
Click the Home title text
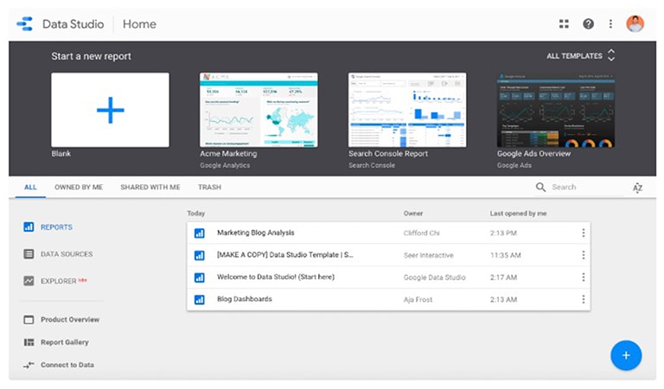click(x=139, y=24)
